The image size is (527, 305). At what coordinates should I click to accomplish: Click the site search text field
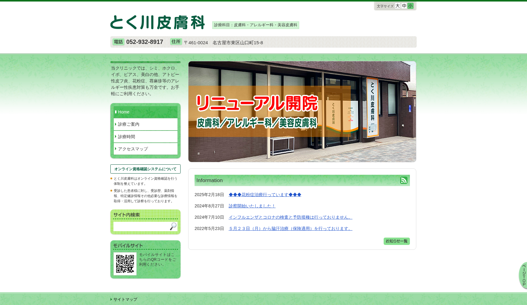click(141, 226)
